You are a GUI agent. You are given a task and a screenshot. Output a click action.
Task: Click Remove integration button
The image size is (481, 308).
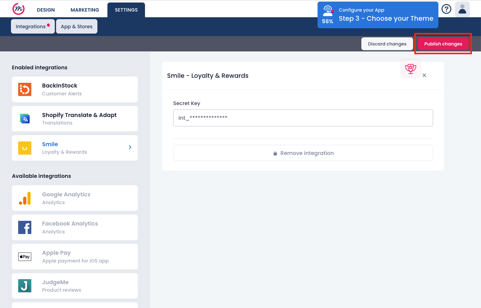[x=303, y=153]
